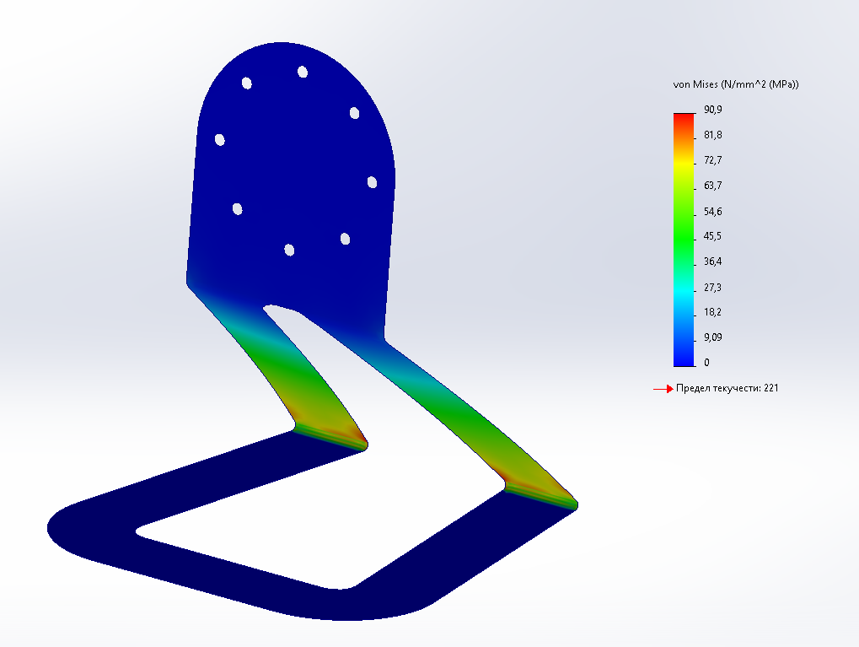Image resolution: width=859 pixels, height=647 pixels.
Task: Click the maximum legend value 90,9
Action: coord(712,111)
